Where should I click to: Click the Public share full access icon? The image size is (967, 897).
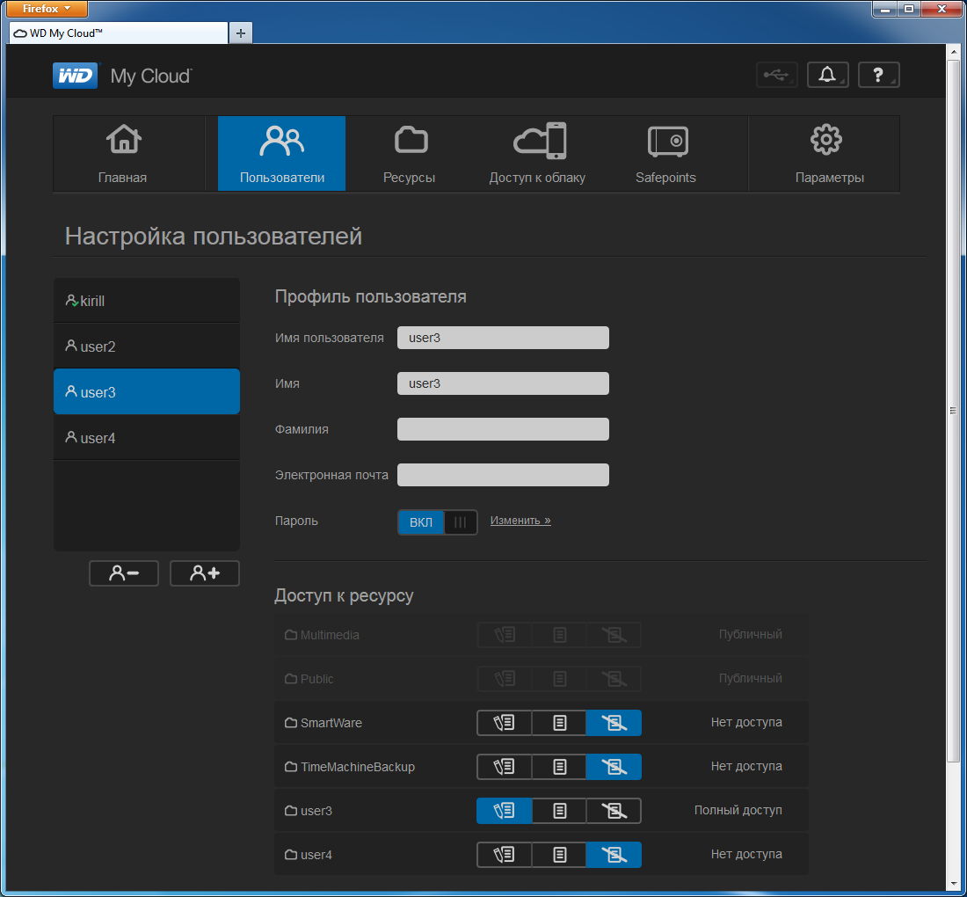pyautogui.click(x=505, y=679)
